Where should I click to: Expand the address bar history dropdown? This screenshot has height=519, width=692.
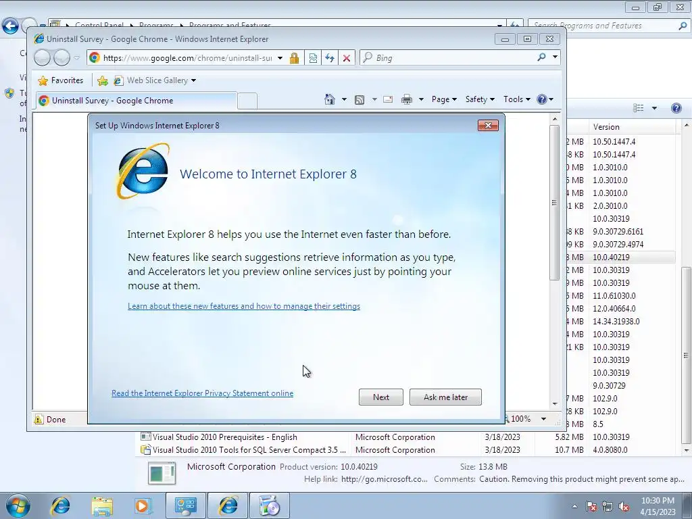coord(280,58)
